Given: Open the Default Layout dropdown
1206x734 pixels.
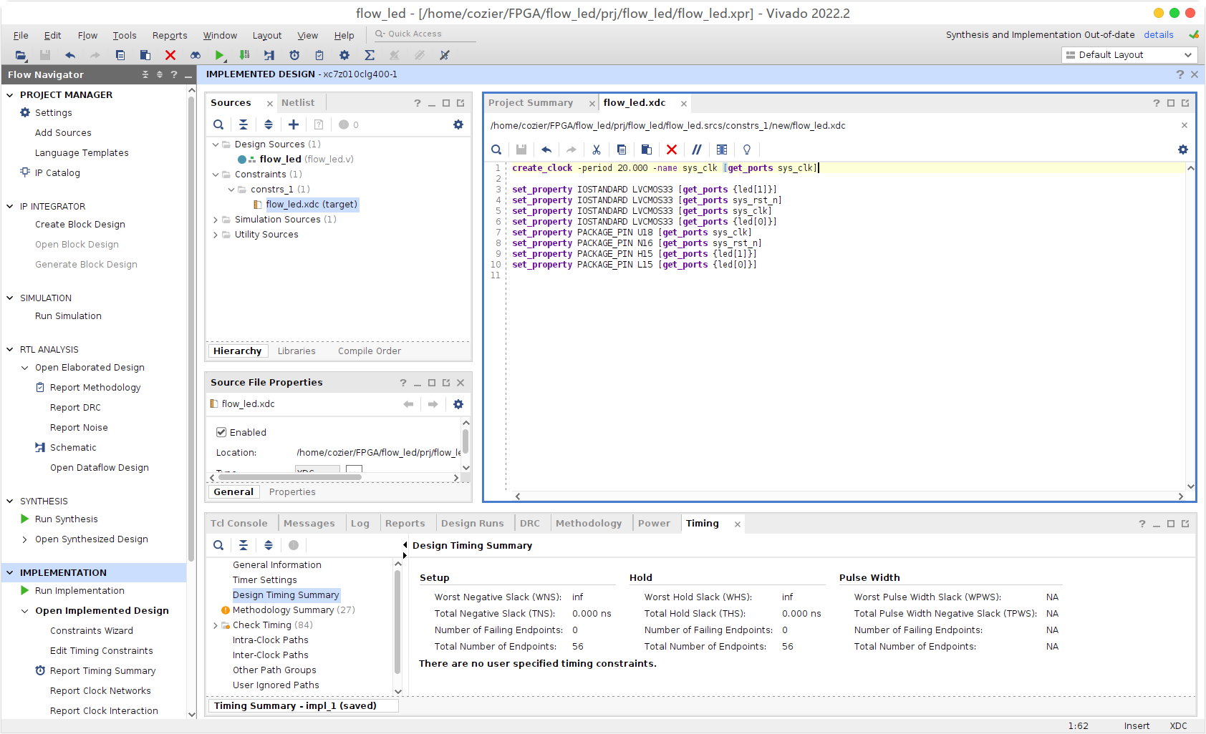Looking at the screenshot, I should tap(1129, 55).
